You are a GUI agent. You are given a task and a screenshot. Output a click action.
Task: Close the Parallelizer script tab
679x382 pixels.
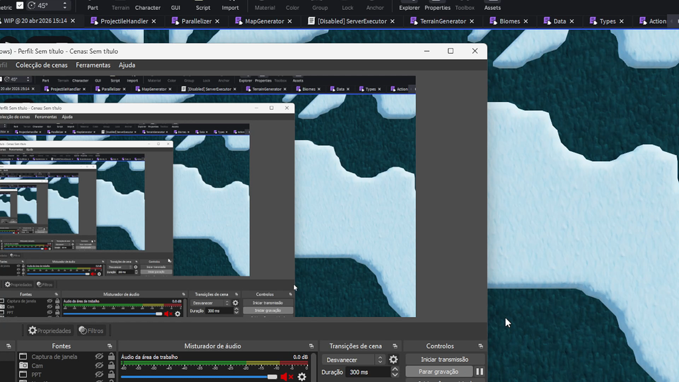(217, 21)
